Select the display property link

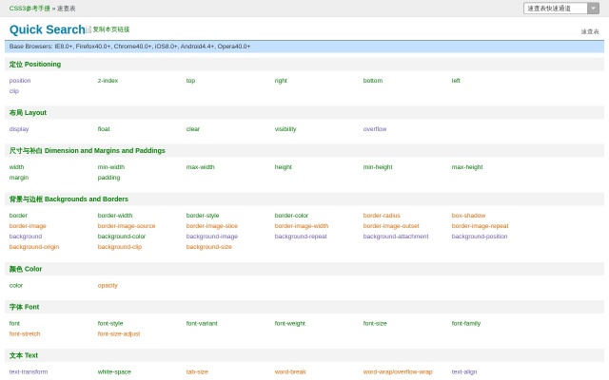click(19, 129)
